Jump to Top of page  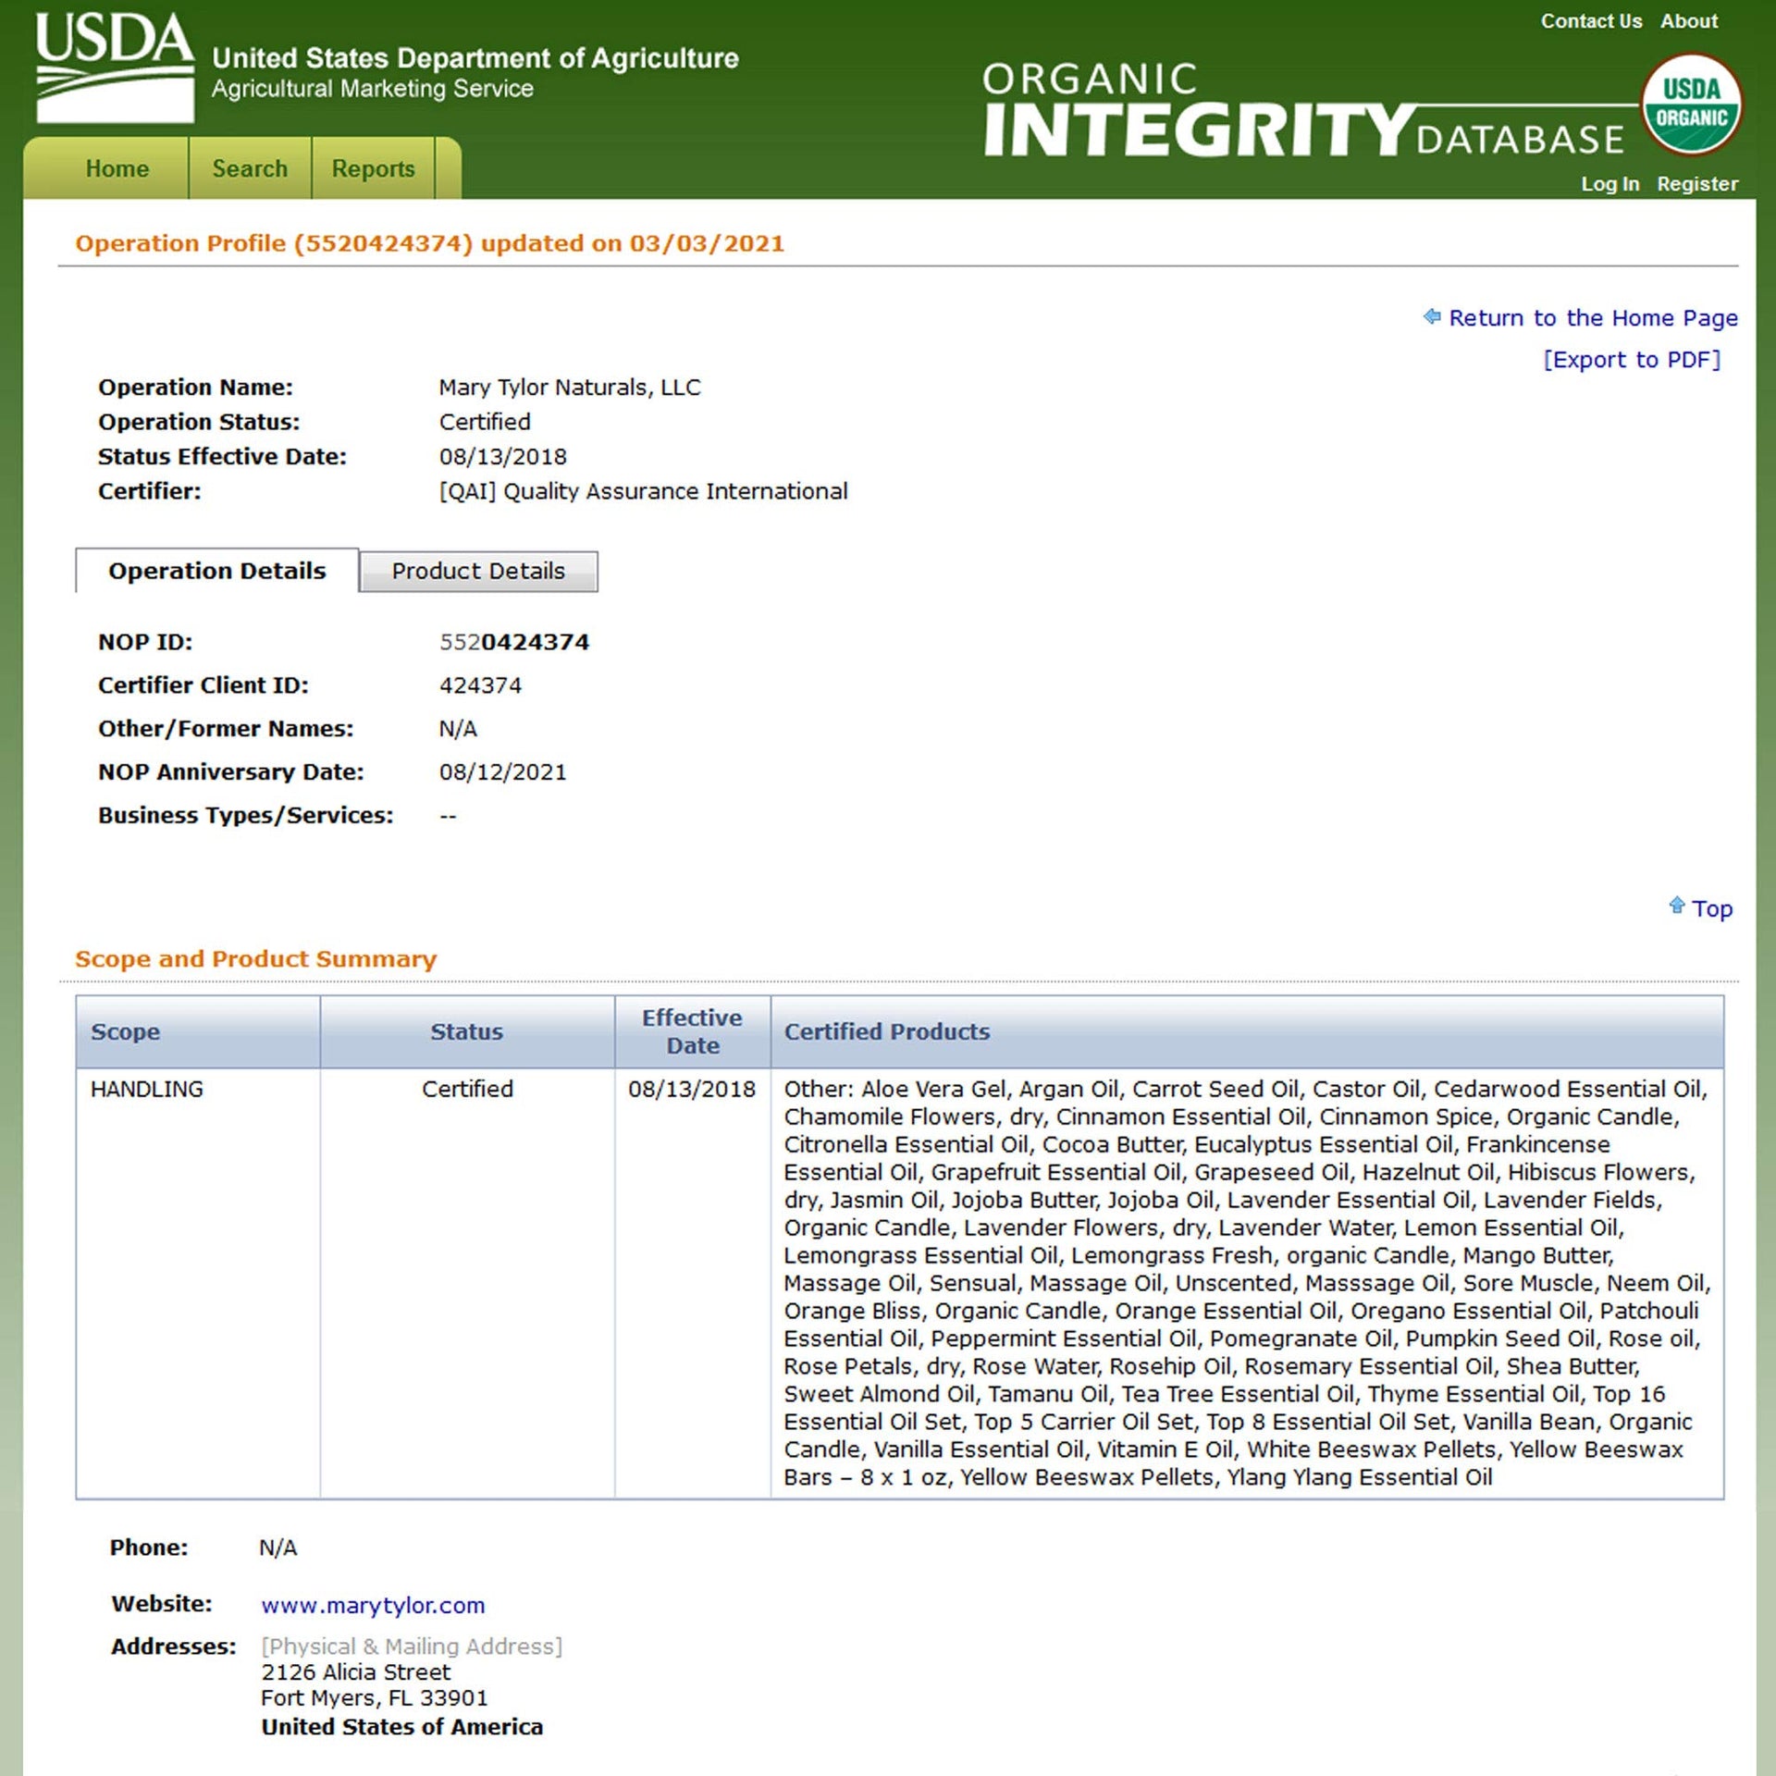[1711, 908]
